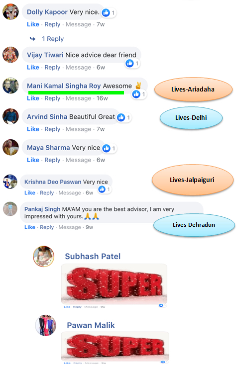Open Mani Kamal Singha Roy's profile name
The image size is (238, 365).
[64, 86]
